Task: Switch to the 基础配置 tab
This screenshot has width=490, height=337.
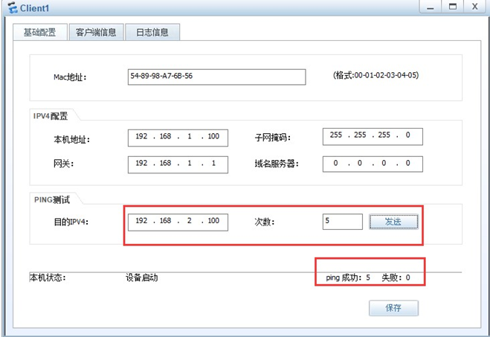Action: [40, 32]
